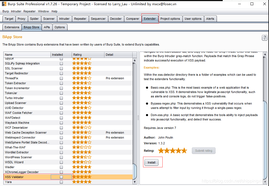Toggle the Wayback Machine installed checkbox
Viewport: 269px width, 186px height.
point(61,123)
